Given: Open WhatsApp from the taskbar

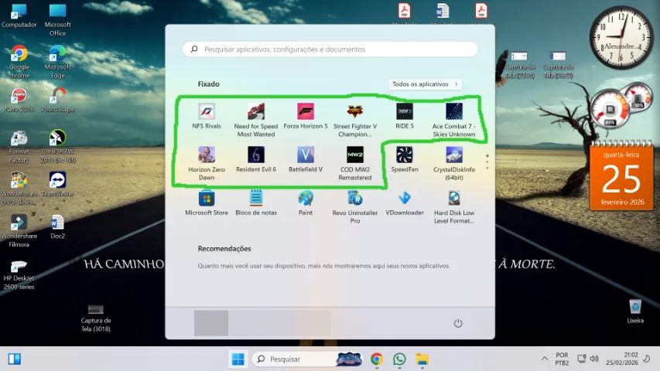Looking at the screenshot, I should [399, 359].
